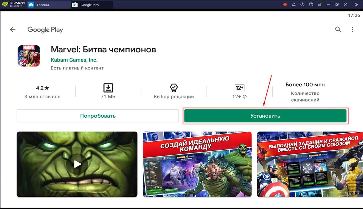Click the Установить button
Viewport: 363px width, 209px height.
click(x=265, y=116)
